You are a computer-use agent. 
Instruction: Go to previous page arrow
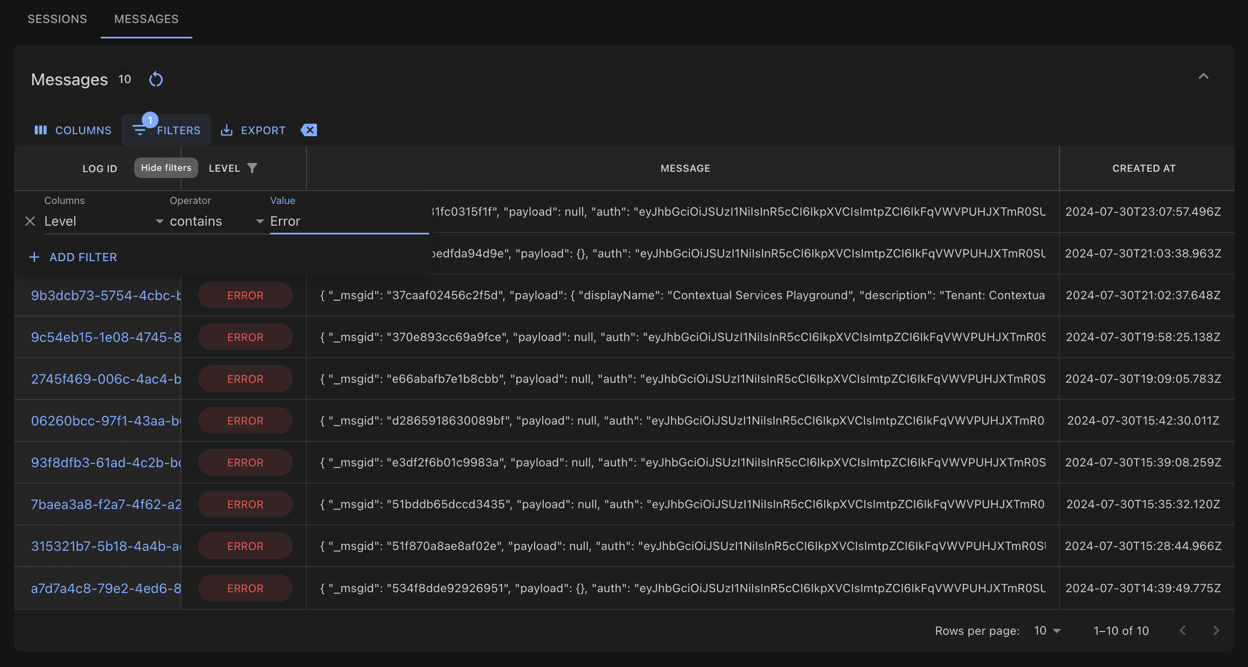[x=1183, y=630]
